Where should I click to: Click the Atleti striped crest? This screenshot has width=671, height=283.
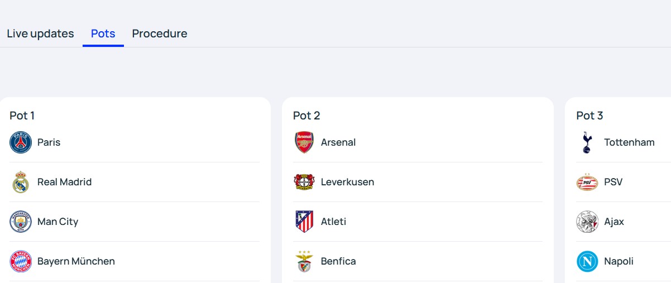(x=304, y=222)
